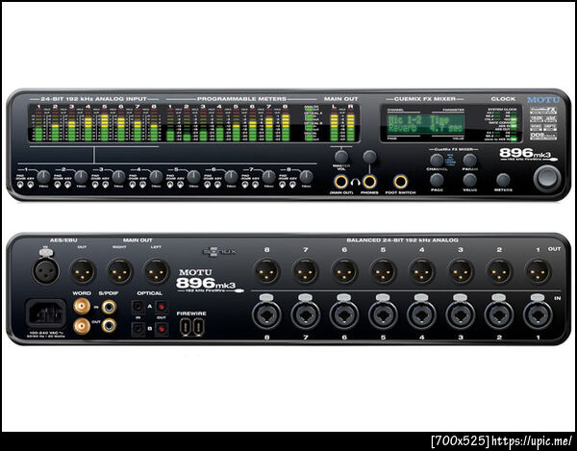Select analog OUT XLR connector 8
Screen dimensions: 577x451
pos(266,271)
